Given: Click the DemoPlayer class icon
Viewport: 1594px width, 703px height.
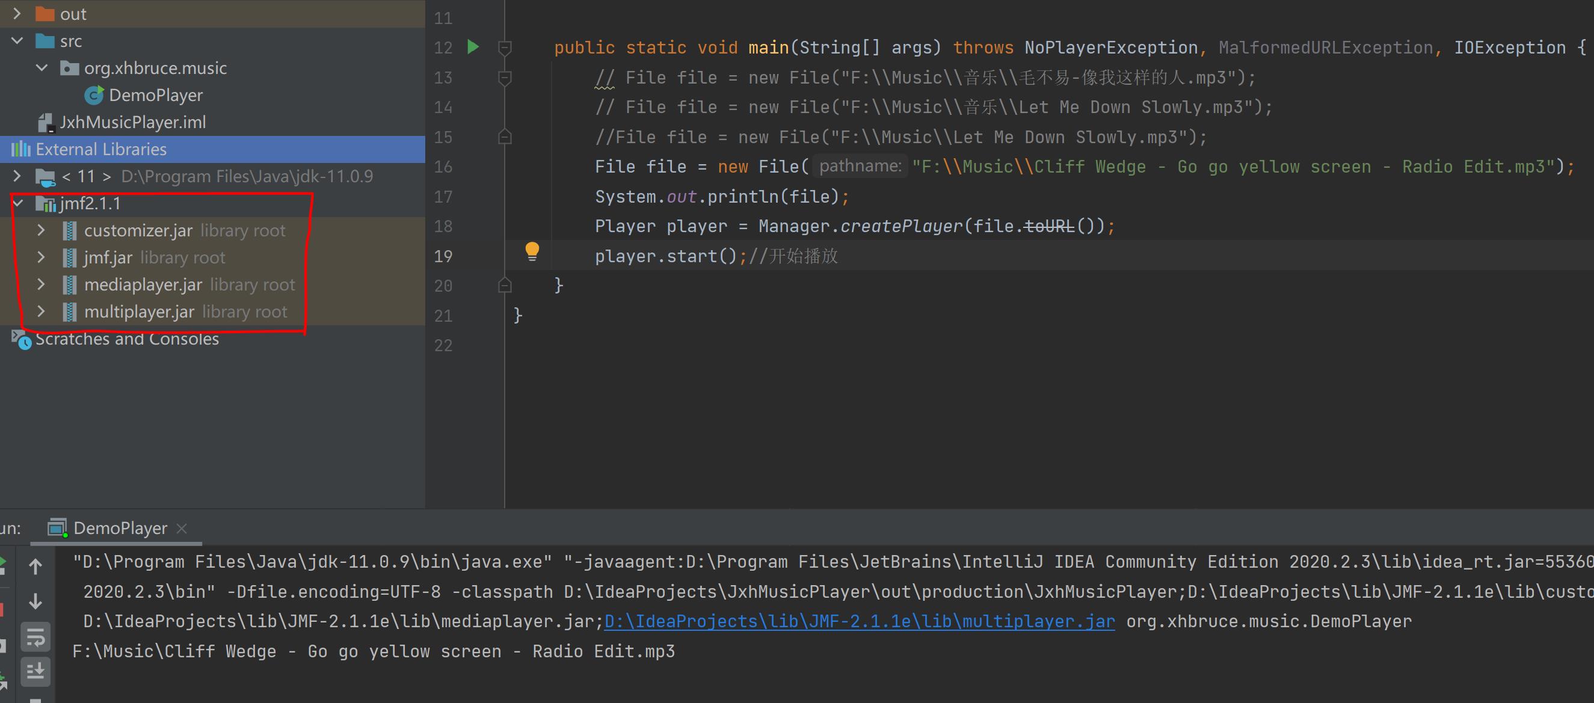Looking at the screenshot, I should [x=94, y=95].
